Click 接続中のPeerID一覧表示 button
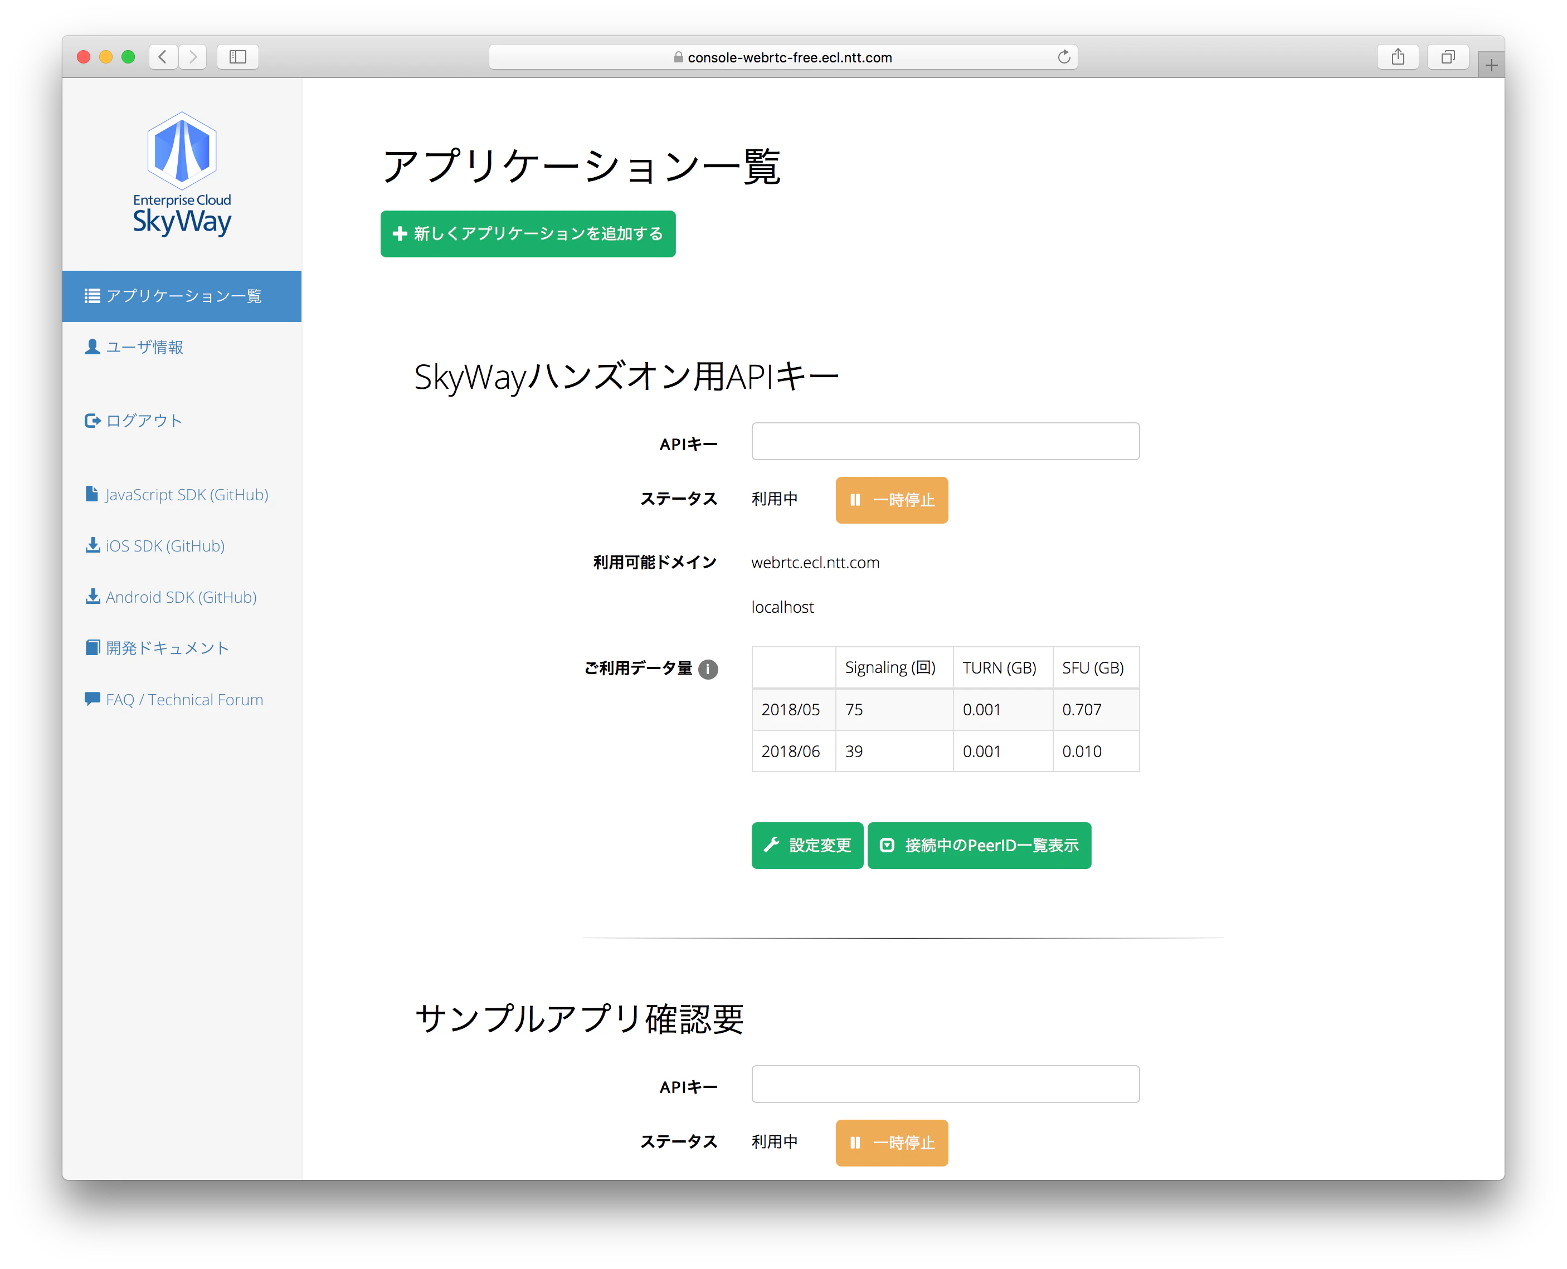This screenshot has height=1269, width=1567. (979, 845)
